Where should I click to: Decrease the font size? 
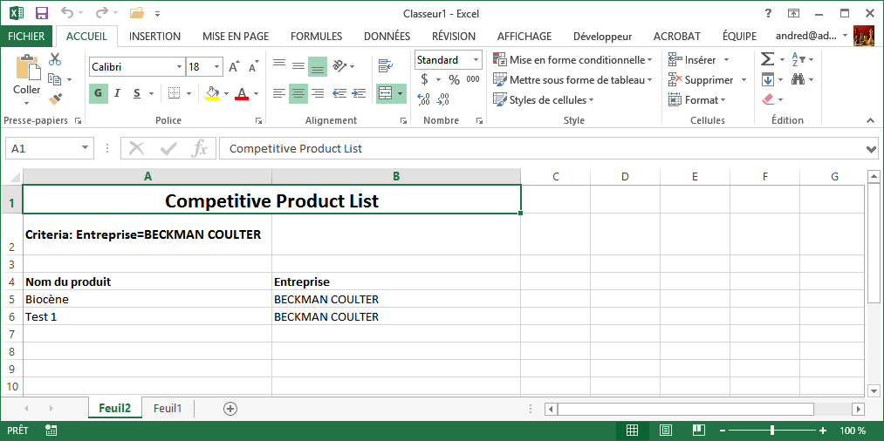point(254,67)
